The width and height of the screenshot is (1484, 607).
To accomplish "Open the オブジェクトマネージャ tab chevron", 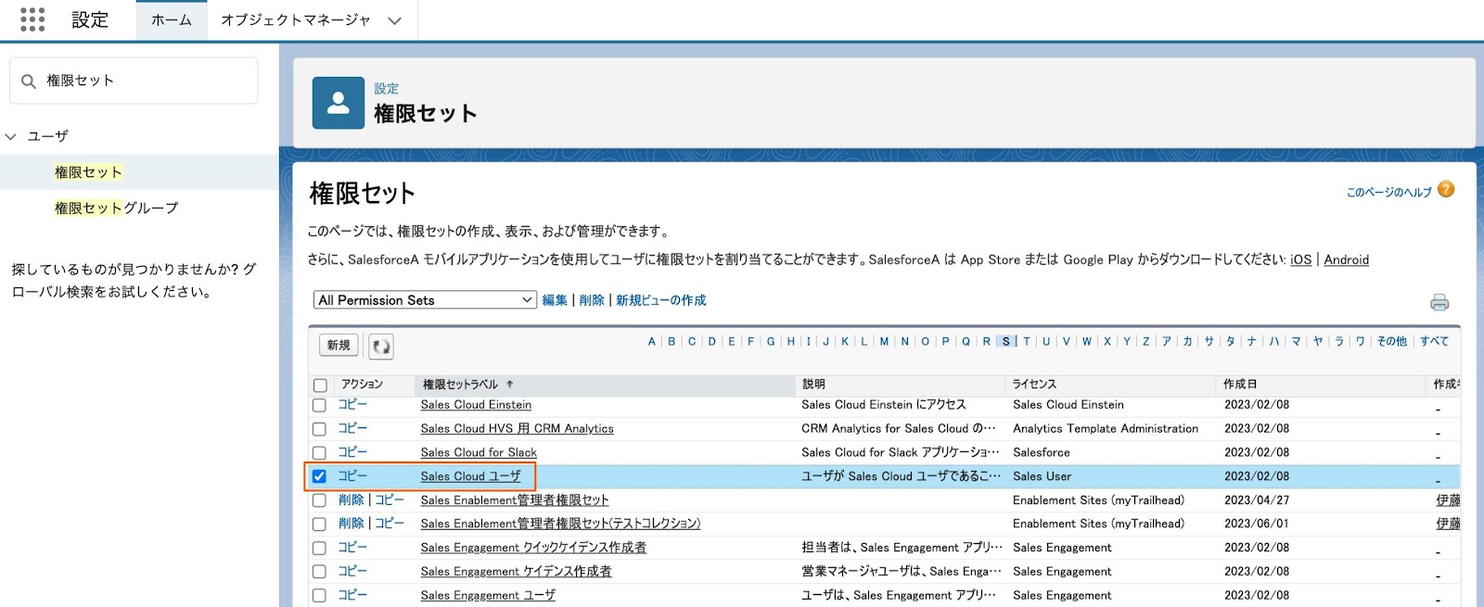I will click(x=394, y=20).
